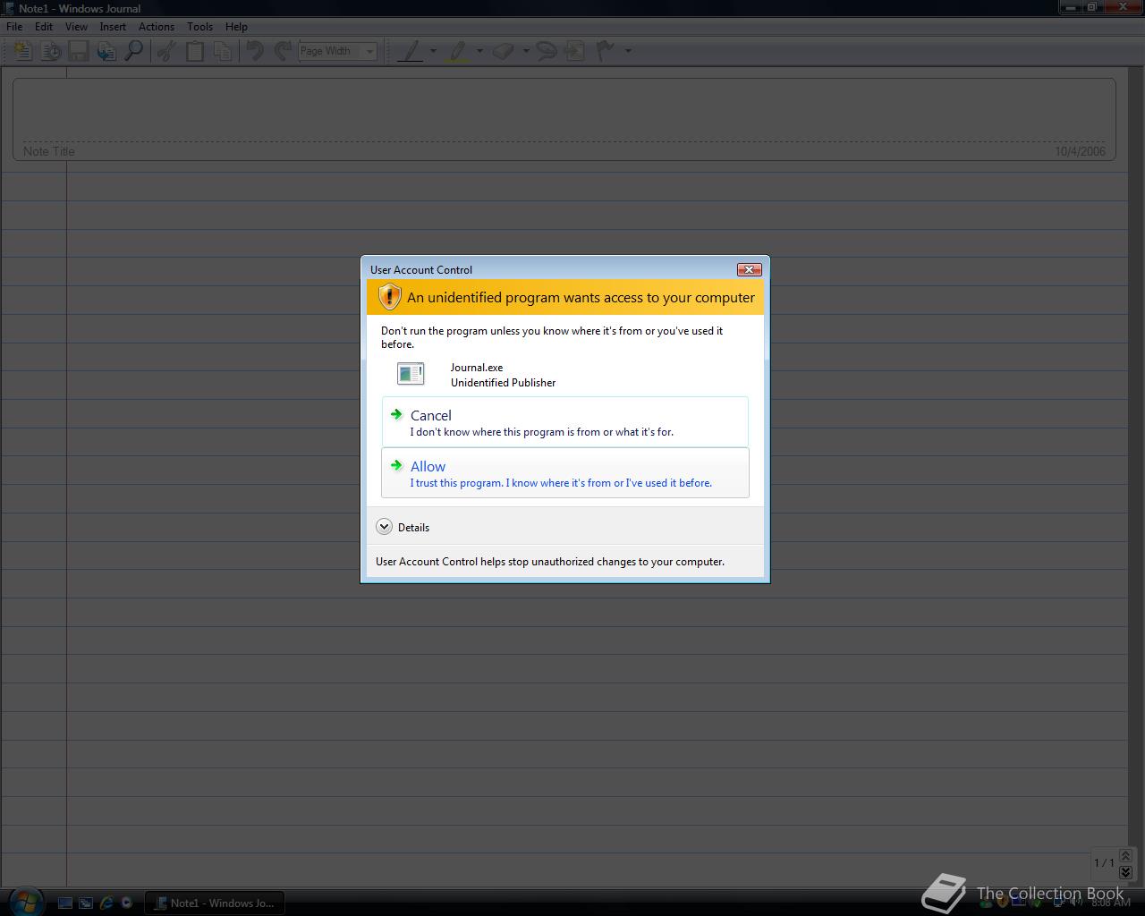This screenshot has width=1145, height=916.
Task: Open the Eraser options dropdown arrow
Action: point(525,51)
